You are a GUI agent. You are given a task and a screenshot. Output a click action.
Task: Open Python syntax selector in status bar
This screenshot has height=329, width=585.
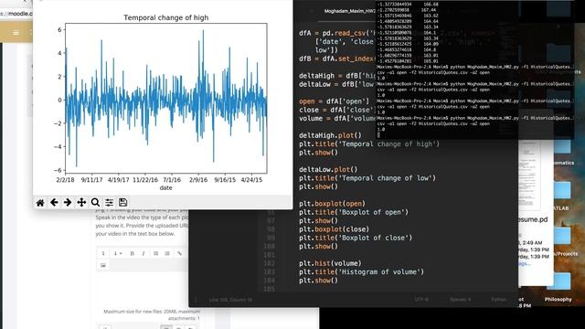499,299
